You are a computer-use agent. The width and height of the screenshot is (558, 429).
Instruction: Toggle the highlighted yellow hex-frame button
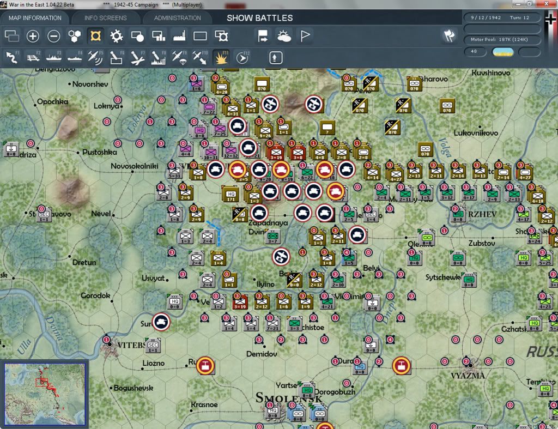95,36
